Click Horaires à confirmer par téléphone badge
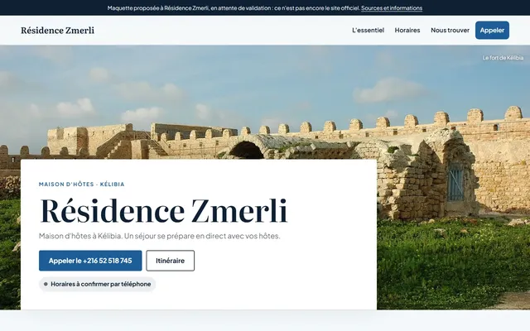Viewport: 530px width, 331px height. click(x=98, y=284)
